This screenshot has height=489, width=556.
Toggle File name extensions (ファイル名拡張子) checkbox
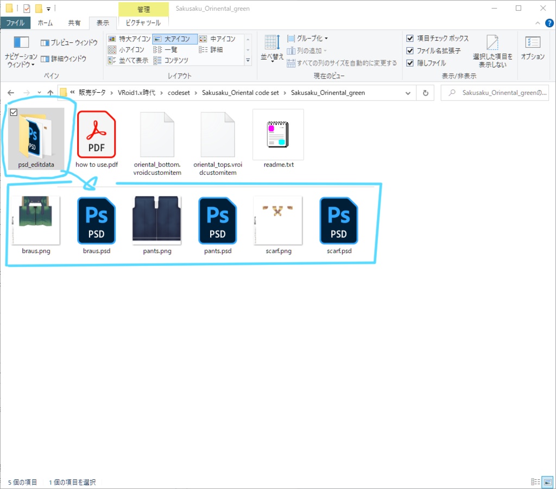[x=434, y=50]
